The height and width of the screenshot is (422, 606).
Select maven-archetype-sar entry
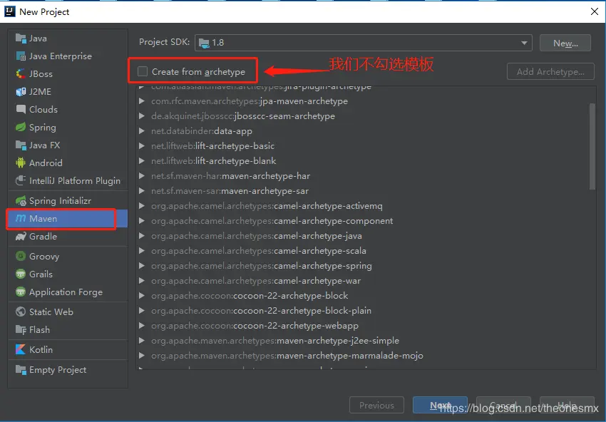(230, 191)
